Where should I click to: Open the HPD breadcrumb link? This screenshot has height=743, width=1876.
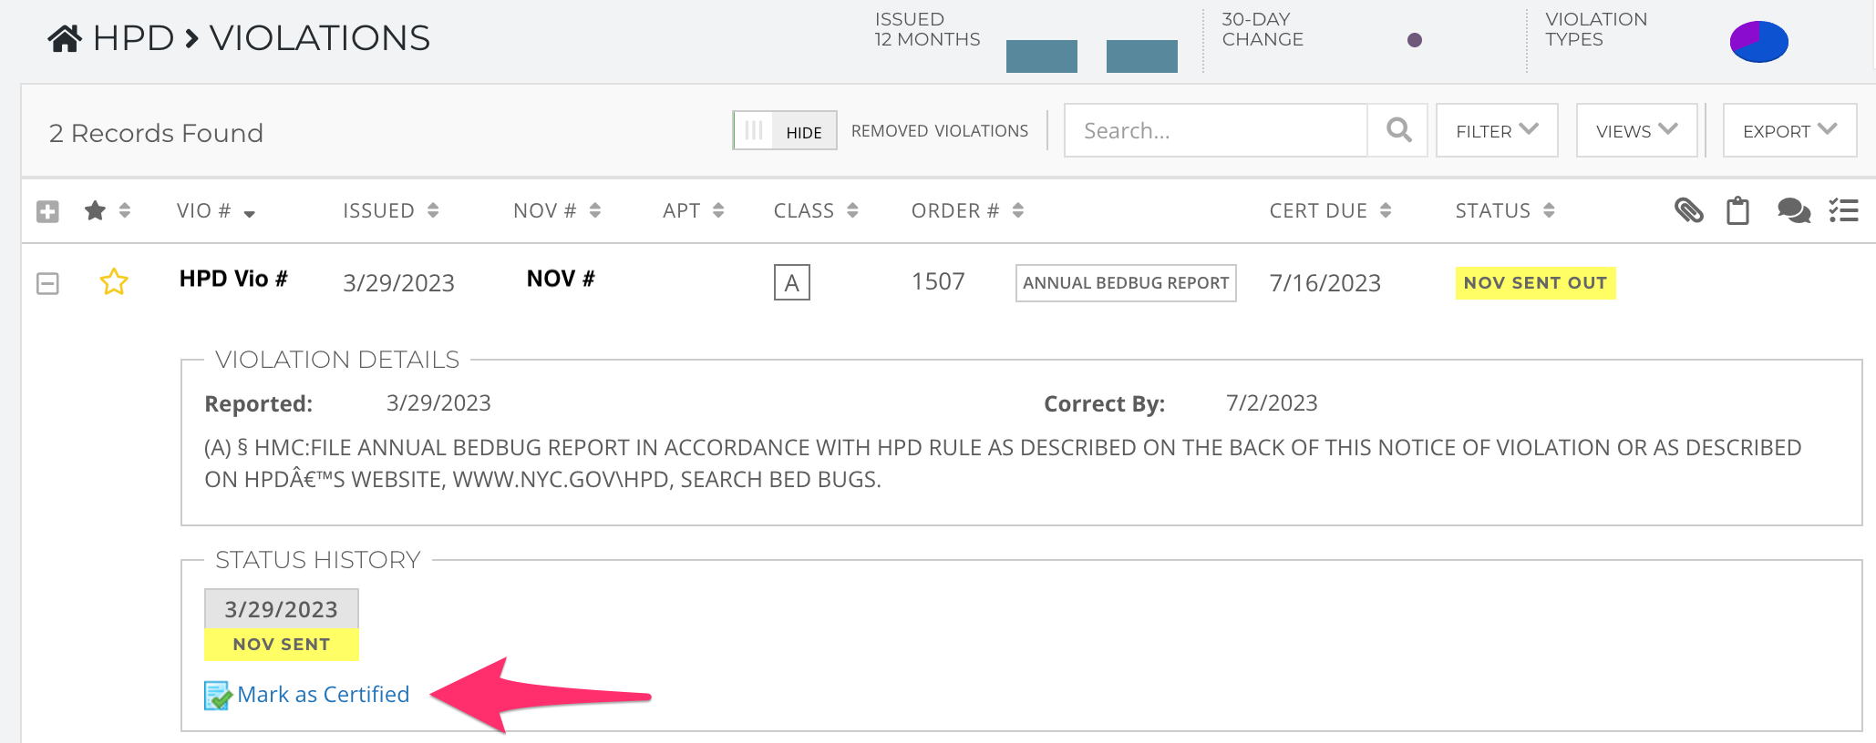[133, 38]
